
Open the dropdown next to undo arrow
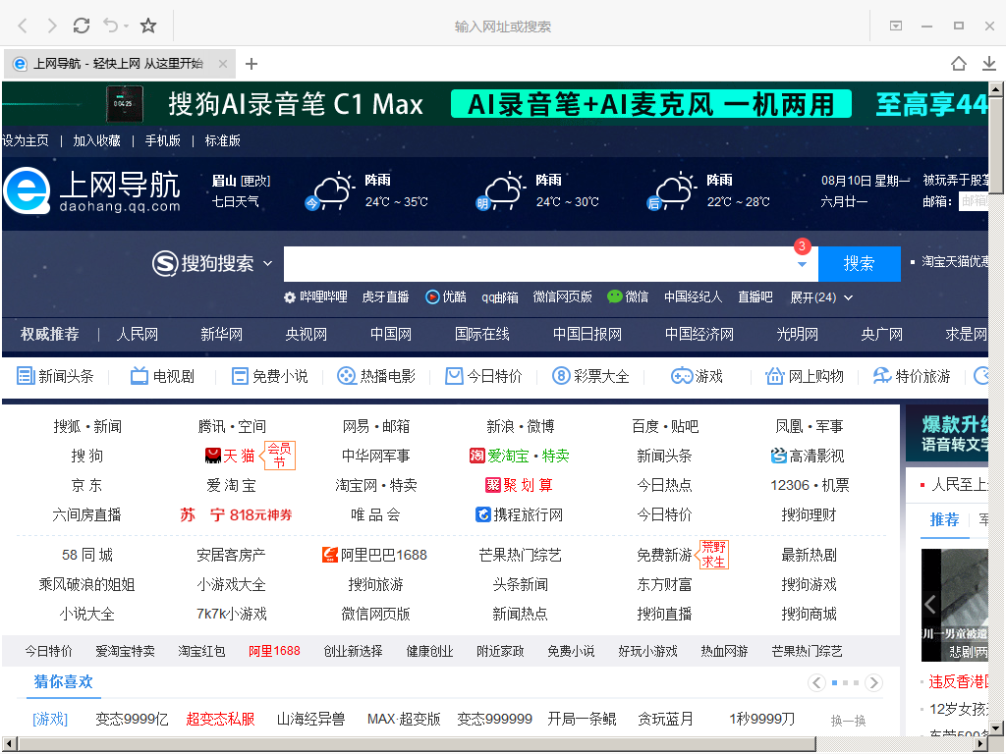[126, 27]
